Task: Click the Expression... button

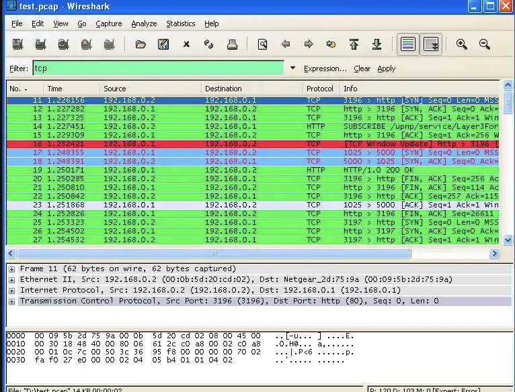Action: pos(325,68)
